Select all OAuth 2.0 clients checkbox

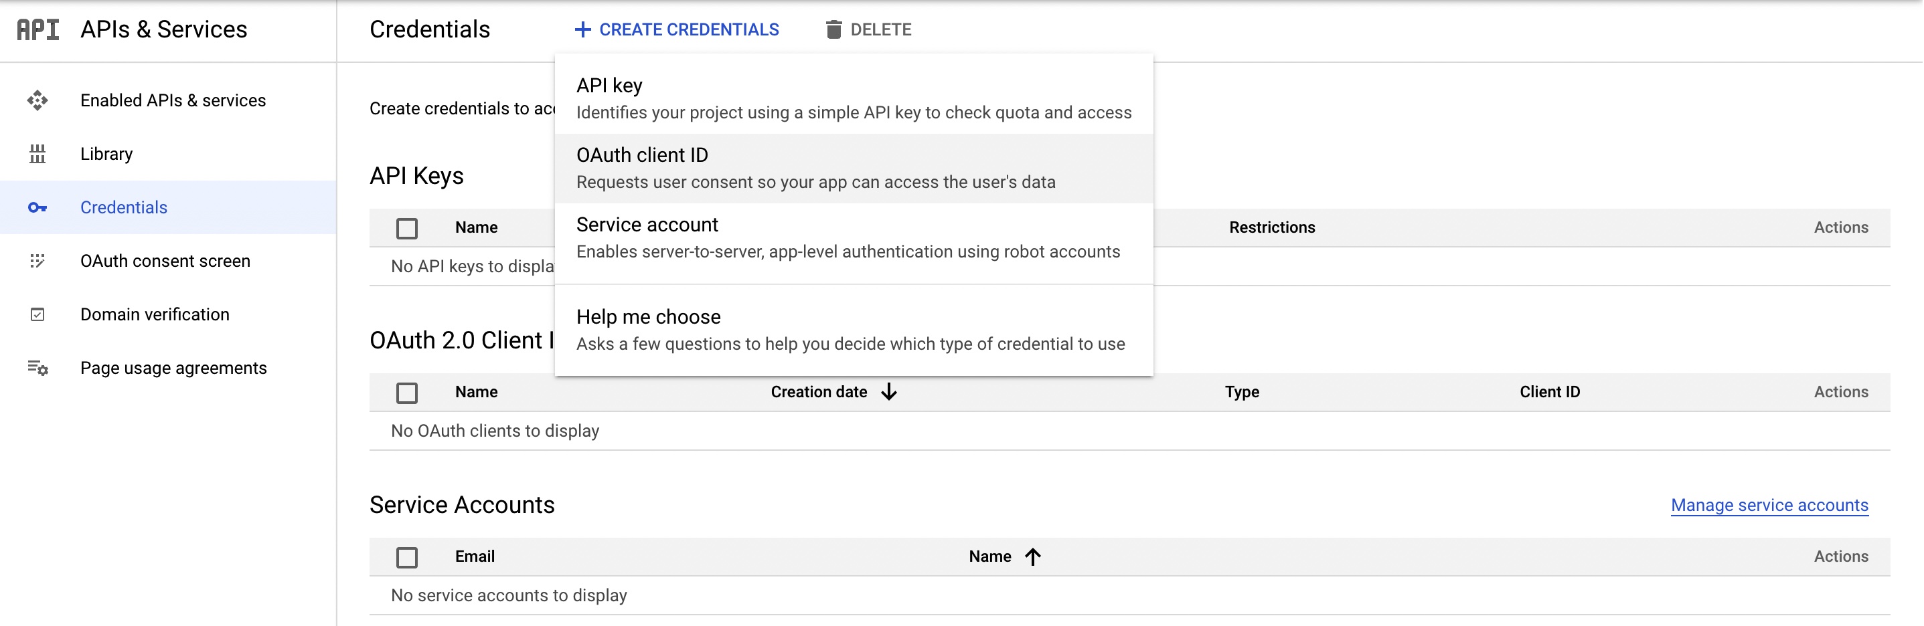407,393
